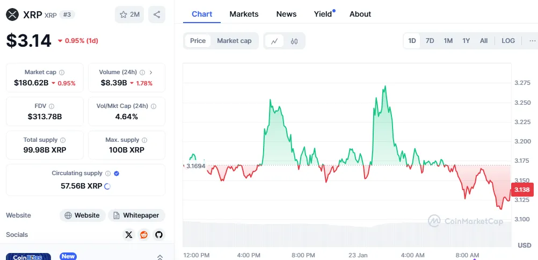Select the Price chart toggle
Image resolution: width=538 pixels, height=260 pixels.
(198, 41)
